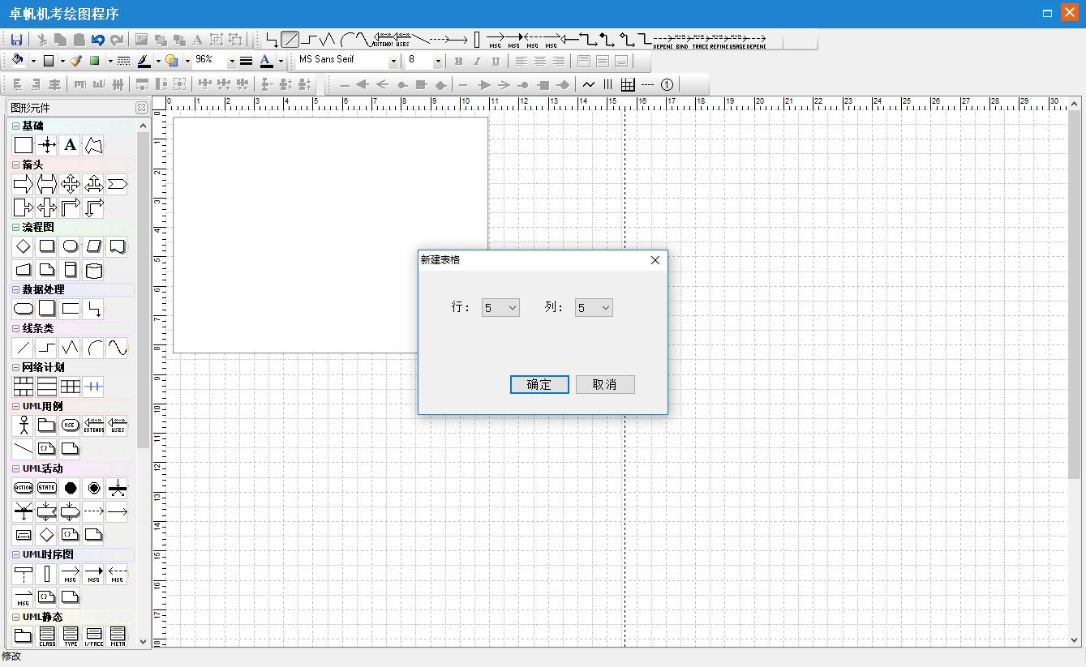Click the save floppy disk icon
The width and height of the screenshot is (1086, 667).
click(x=16, y=39)
